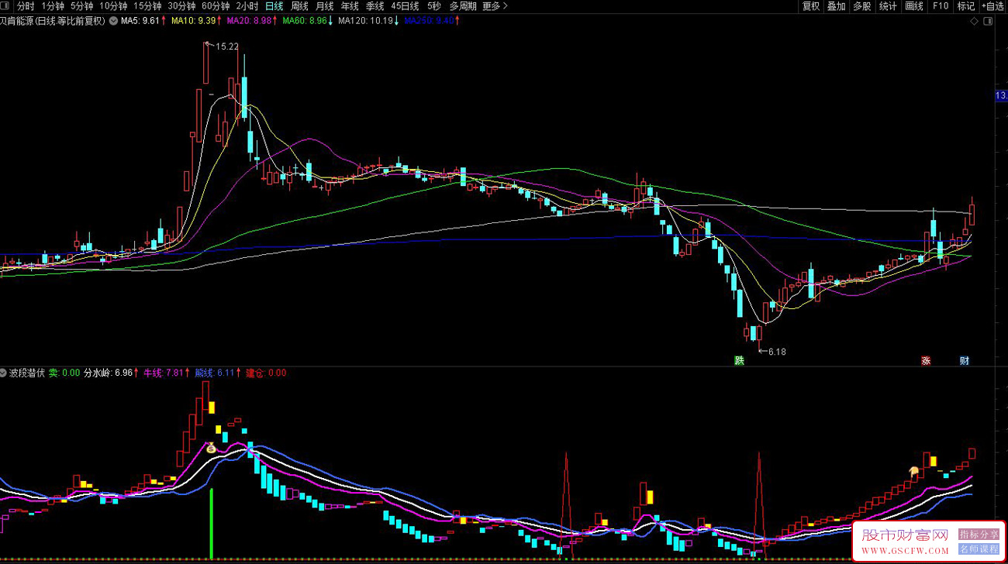Screen dimensions: 1008x564
Task: Click the 贝肯能源 chart title
Action: pyautogui.click(x=52, y=21)
